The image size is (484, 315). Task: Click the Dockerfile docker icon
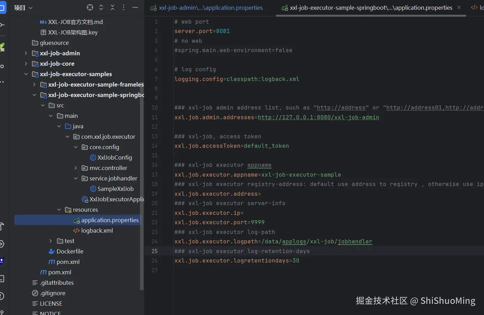click(x=52, y=251)
